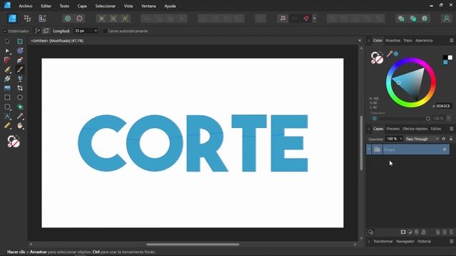The width and height of the screenshot is (456, 256).
Task: Click the hex color field 00A3C8
Action: (443, 106)
